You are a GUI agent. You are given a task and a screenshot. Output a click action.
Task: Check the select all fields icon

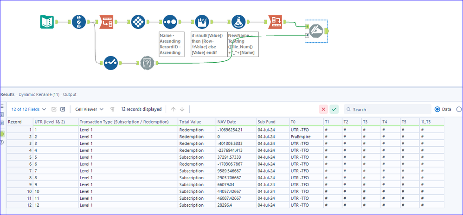[x=54, y=109]
